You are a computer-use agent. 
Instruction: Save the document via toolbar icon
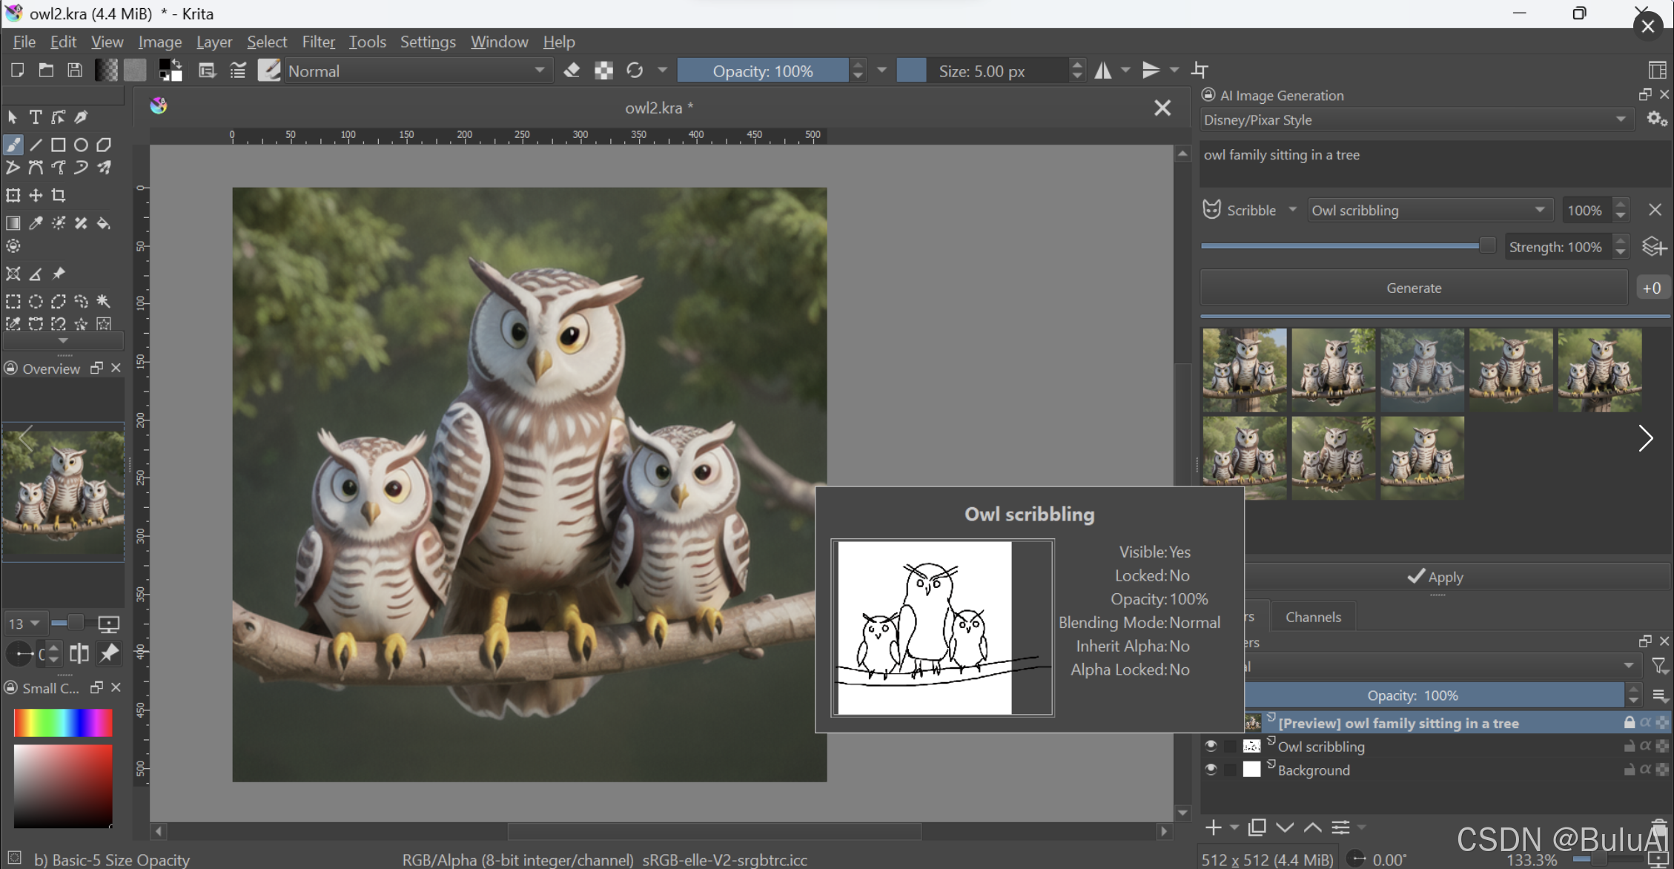75,71
